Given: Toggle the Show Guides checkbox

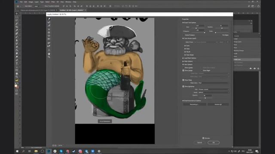Looking at the screenshot, I should (x=183, y=68).
